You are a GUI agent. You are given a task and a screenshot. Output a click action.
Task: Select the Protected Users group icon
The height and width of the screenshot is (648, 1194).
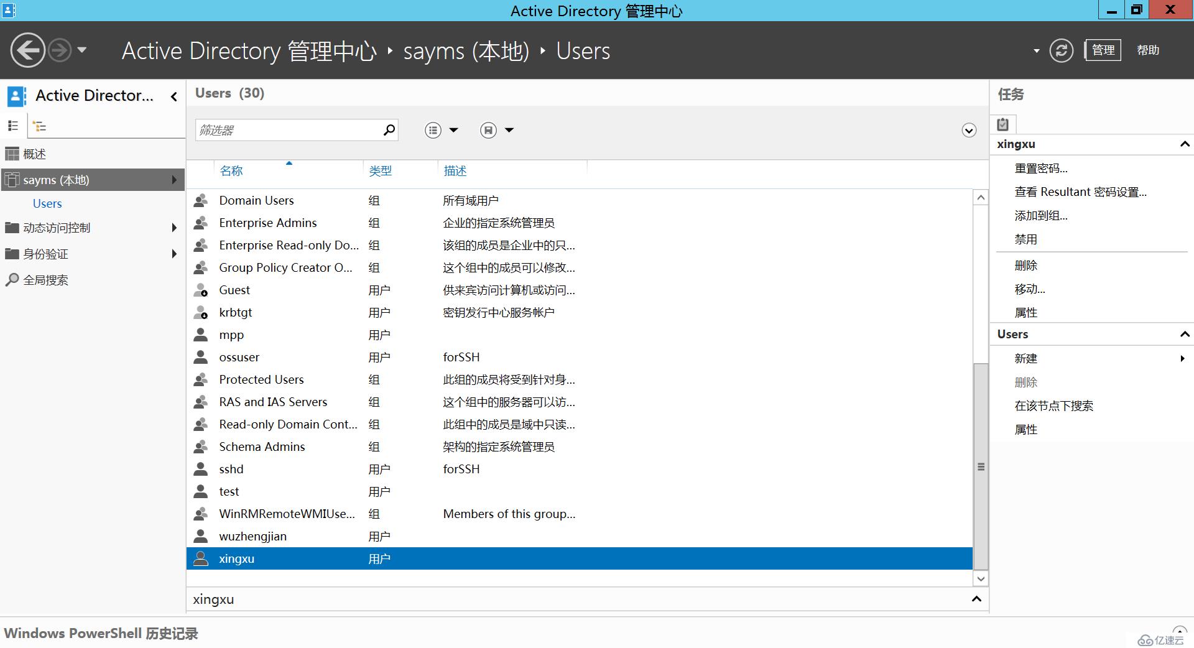[x=200, y=379]
